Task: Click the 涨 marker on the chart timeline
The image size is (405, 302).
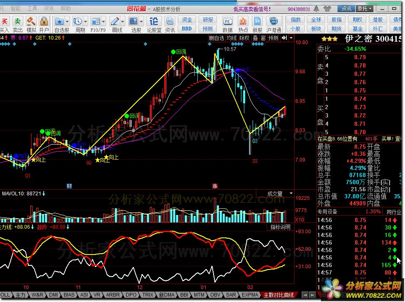Action: (215, 186)
